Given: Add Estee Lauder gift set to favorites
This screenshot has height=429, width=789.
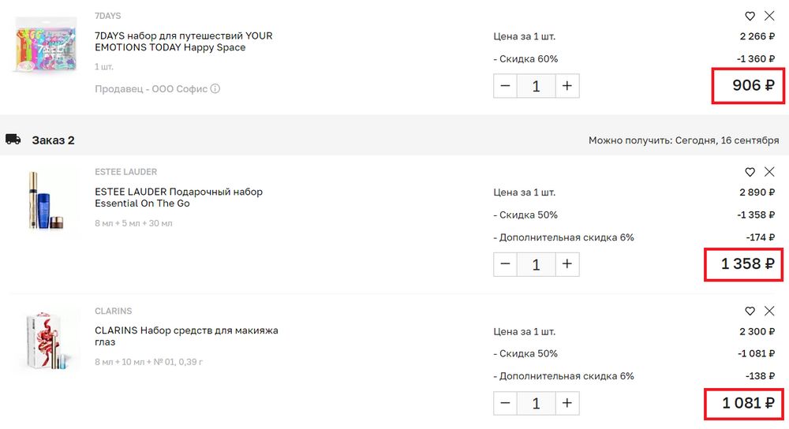Looking at the screenshot, I should click(x=750, y=172).
